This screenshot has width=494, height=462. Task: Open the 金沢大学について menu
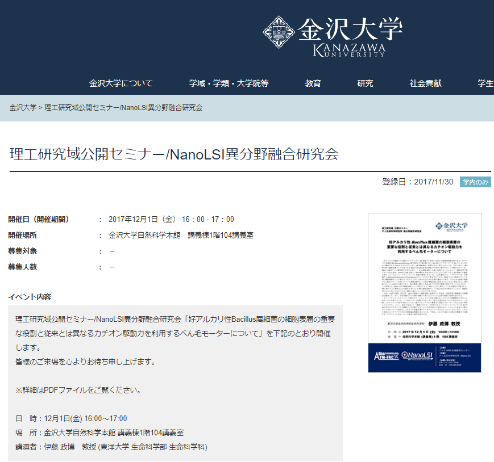point(121,83)
